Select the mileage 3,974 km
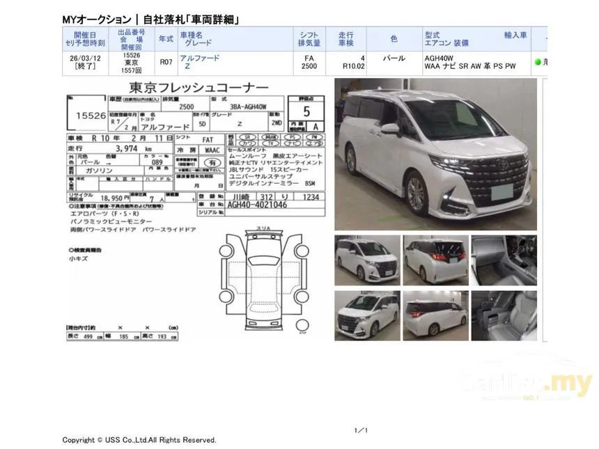Viewport: 599px width, 449px height. (x=134, y=148)
